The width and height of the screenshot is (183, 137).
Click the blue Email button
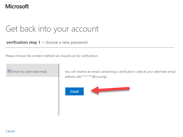tap(75, 91)
